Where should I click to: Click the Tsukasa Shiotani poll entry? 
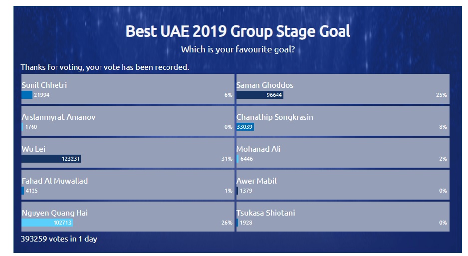click(343, 217)
